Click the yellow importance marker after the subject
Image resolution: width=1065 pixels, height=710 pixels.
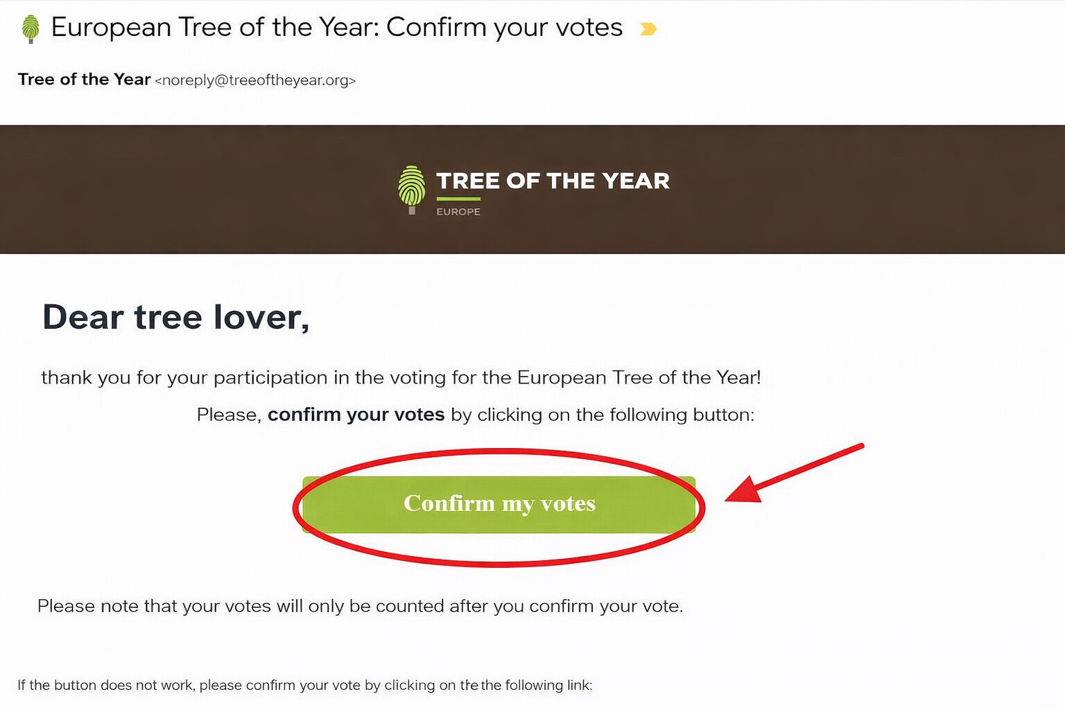[x=648, y=29]
